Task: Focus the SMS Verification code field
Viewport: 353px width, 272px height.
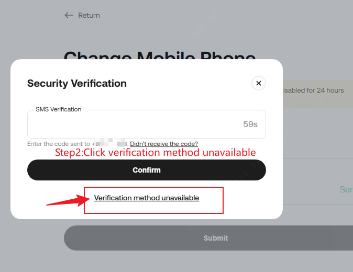Action: (x=131, y=124)
